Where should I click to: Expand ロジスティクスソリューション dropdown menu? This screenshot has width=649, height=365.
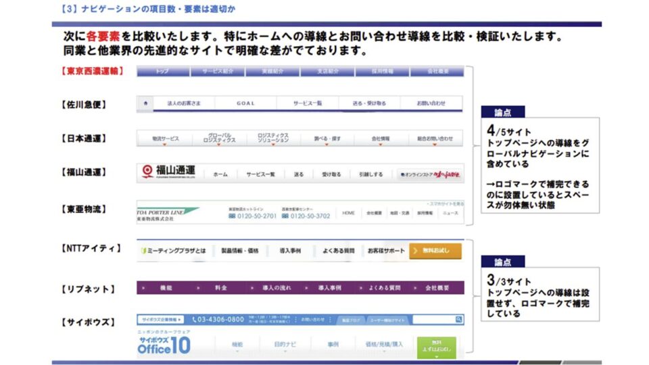pyautogui.click(x=273, y=138)
